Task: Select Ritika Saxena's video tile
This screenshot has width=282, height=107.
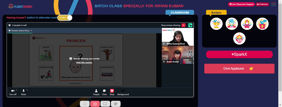Action: (178, 37)
